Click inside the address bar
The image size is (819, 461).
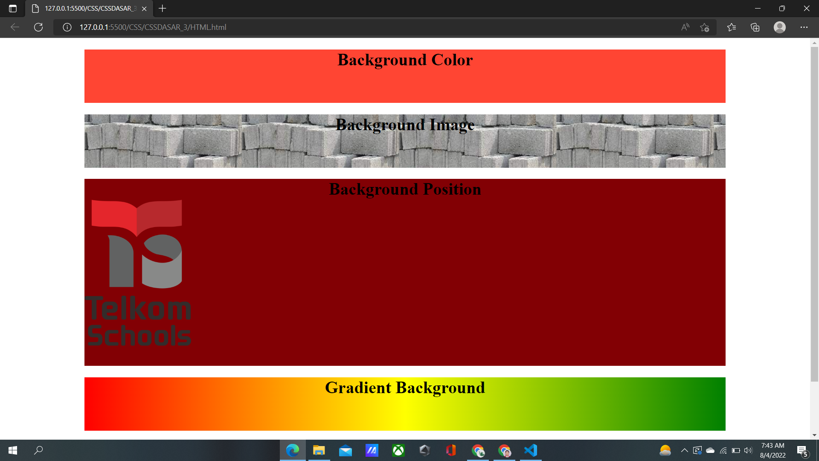[x=299, y=27]
